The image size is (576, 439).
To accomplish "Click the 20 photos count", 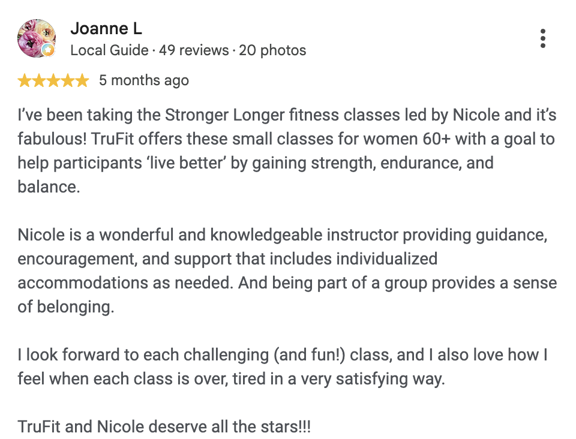I will [x=272, y=50].
